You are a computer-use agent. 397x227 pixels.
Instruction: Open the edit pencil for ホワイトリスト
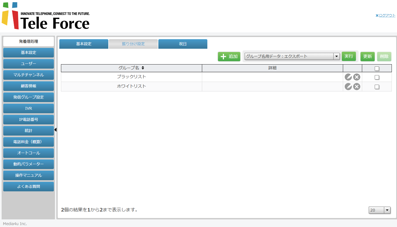348,87
